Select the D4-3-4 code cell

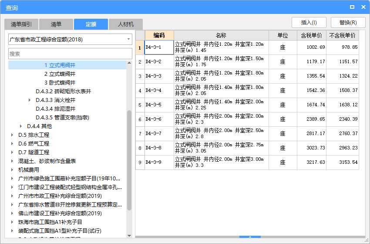(x=159, y=91)
